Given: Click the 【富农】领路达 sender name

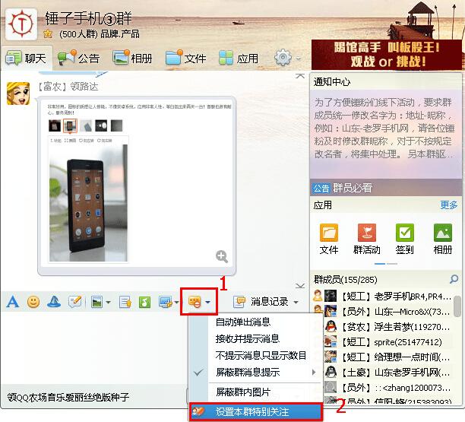Looking at the screenshot, I should 68,87.
